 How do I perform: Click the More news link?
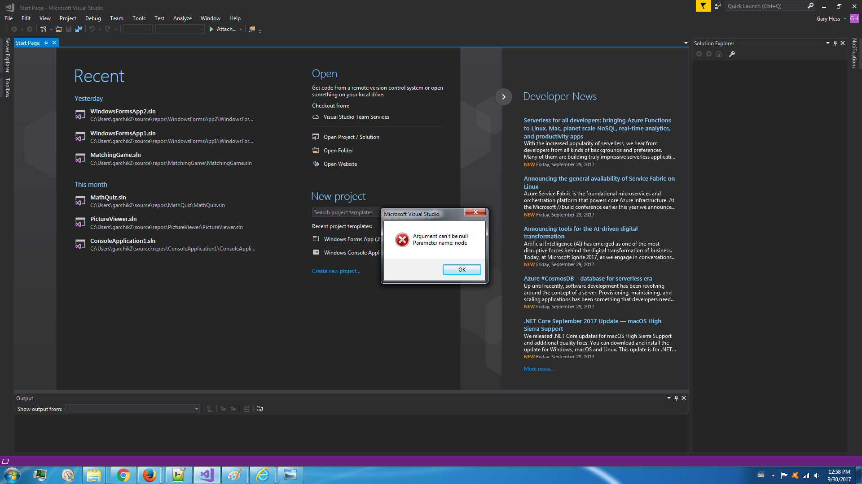click(539, 369)
